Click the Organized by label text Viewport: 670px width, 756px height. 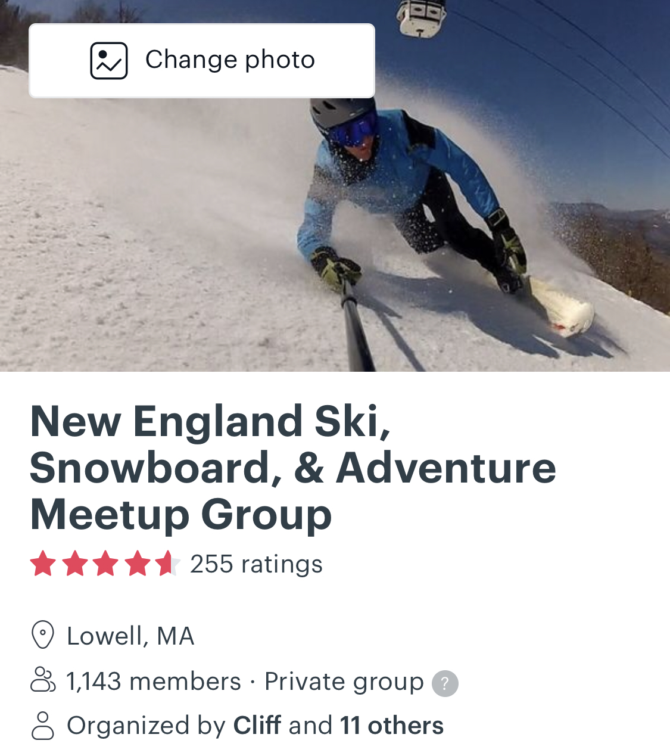[x=147, y=726]
